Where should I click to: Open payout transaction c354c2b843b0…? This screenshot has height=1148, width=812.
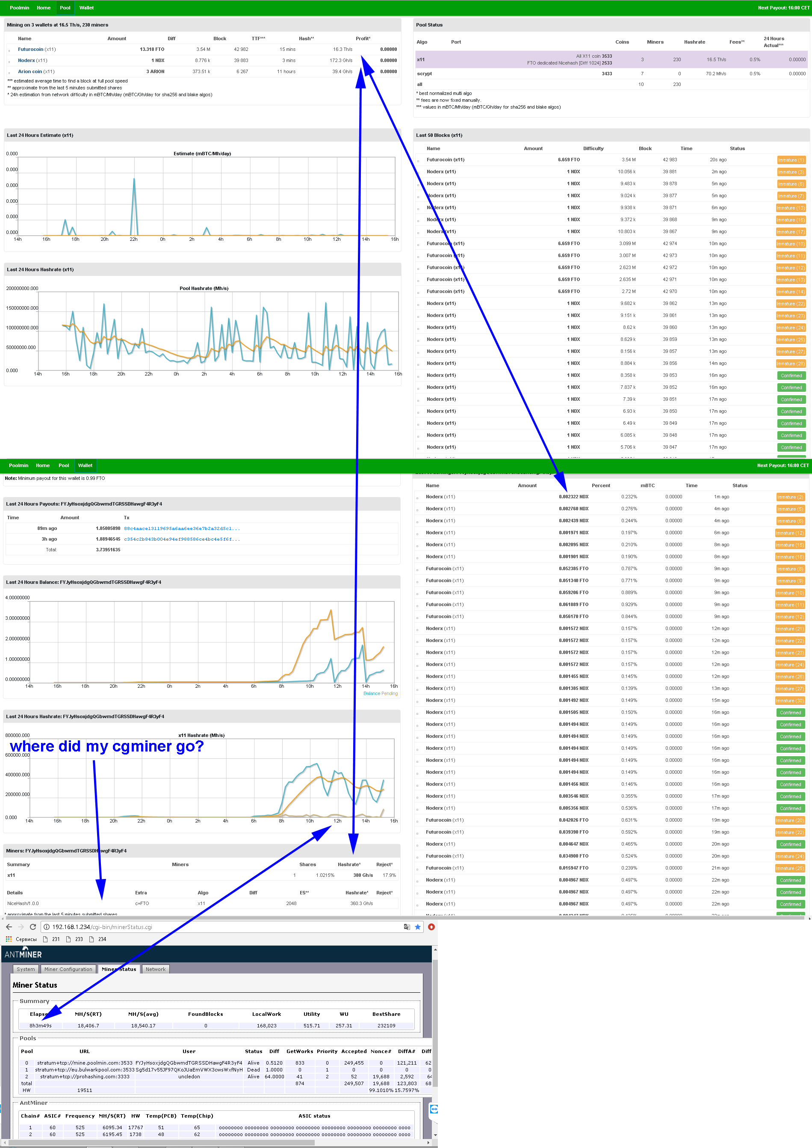[182, 539]
